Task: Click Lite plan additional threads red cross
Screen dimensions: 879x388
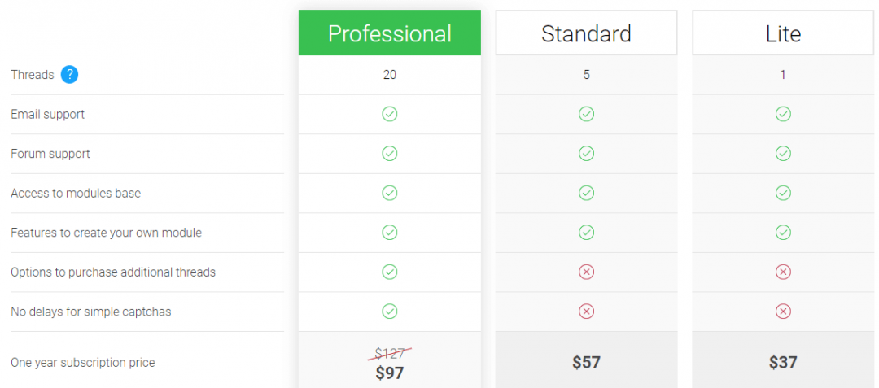Action: 783,272
